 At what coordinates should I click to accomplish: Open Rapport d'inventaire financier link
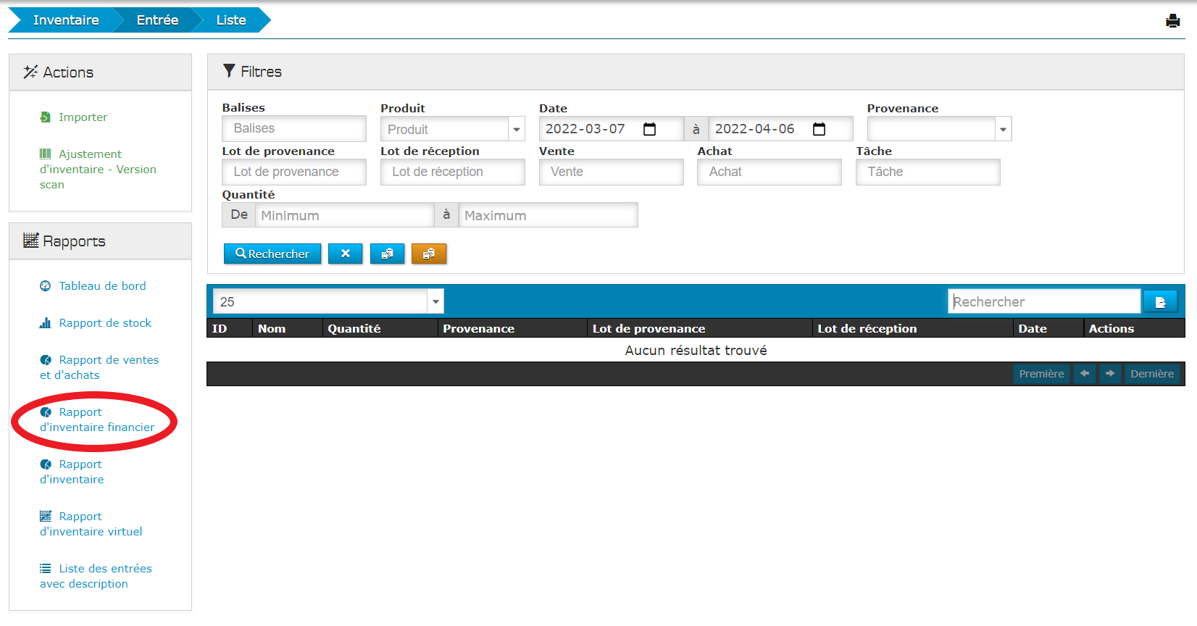click(x=97, y=420)
